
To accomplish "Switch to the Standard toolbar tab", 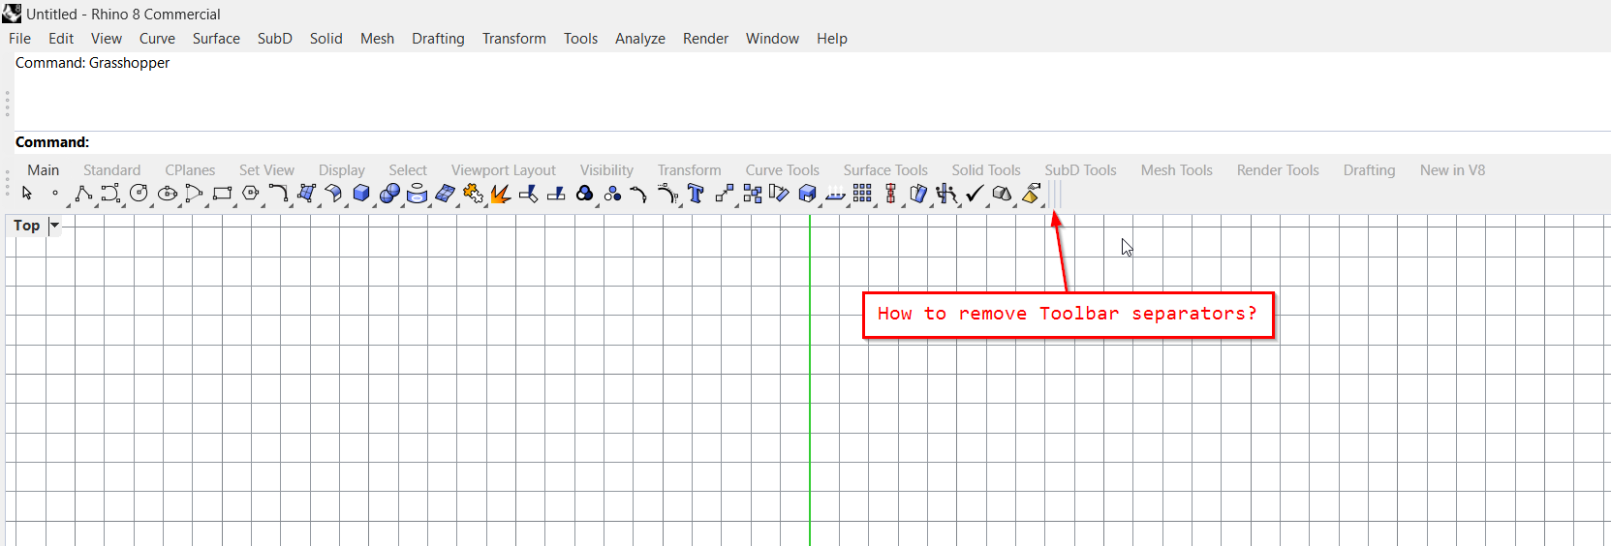I will pyautogui.click(x=111, y=170).
